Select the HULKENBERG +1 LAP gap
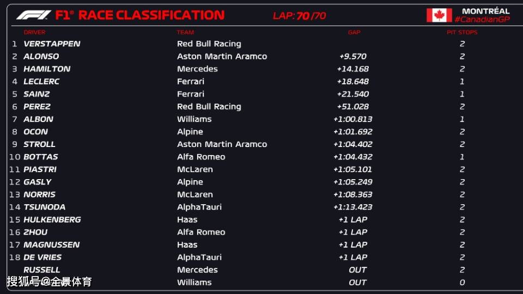523x294 pixels. tap(353, 219)
